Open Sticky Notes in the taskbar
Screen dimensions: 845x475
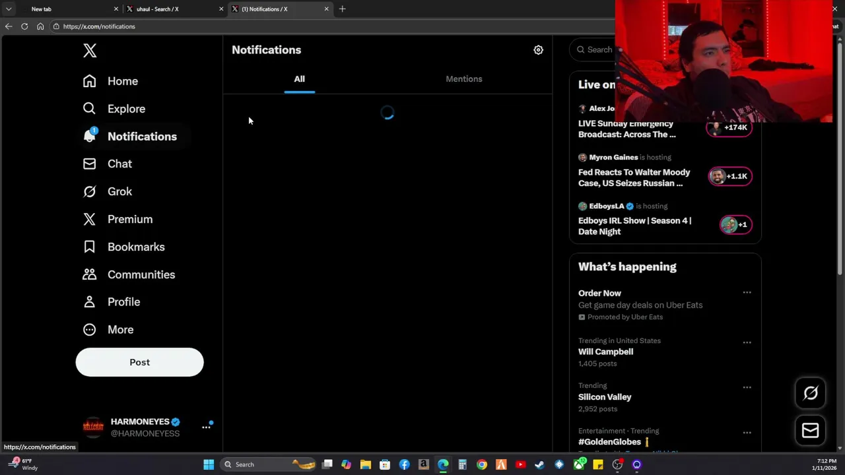pyautogui.click(x=598, y=464)
